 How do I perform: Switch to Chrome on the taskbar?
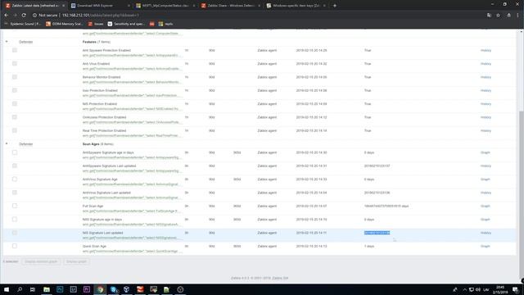pos(100,289)
